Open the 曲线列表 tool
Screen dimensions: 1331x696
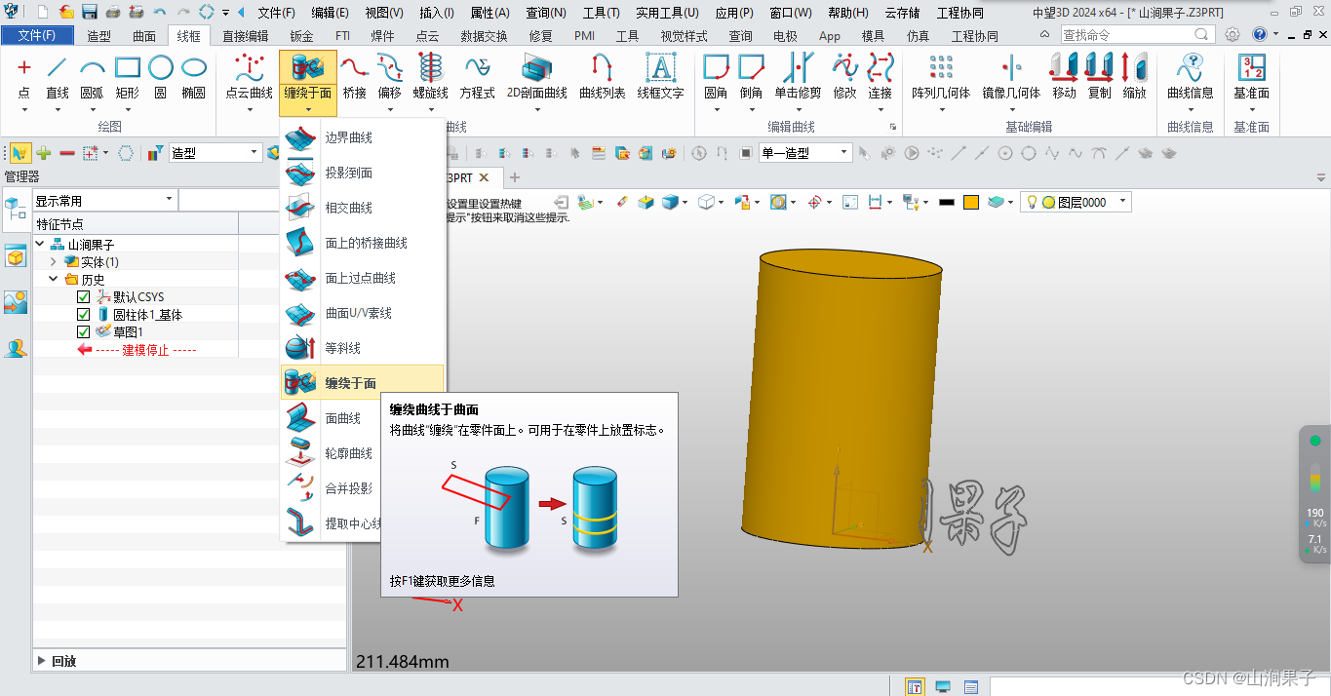[x=603, y=77]
